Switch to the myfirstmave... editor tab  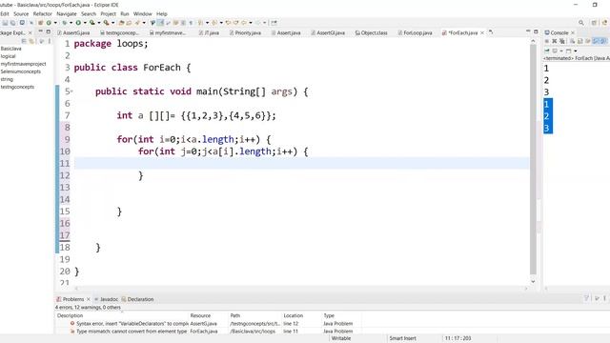click(x=168, y=33)
